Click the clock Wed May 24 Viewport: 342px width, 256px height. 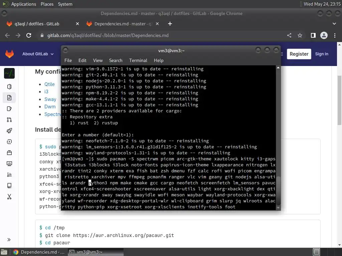click(x=322, y=4)
